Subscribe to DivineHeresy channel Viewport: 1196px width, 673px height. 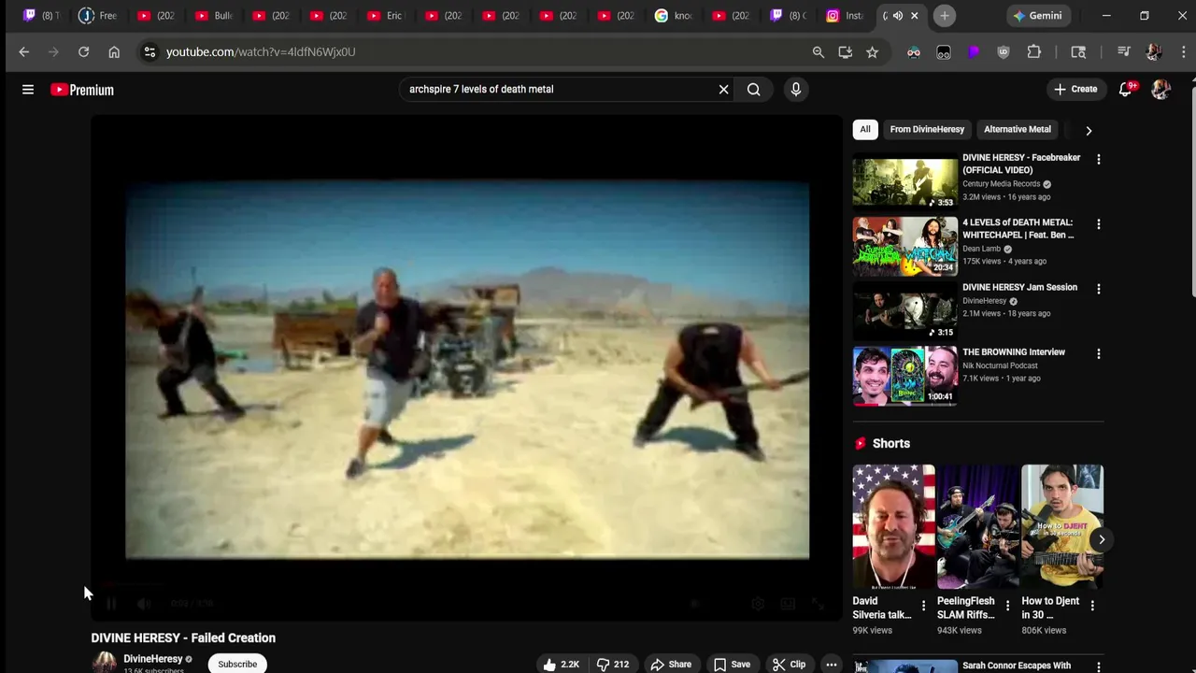coord(237,665)
